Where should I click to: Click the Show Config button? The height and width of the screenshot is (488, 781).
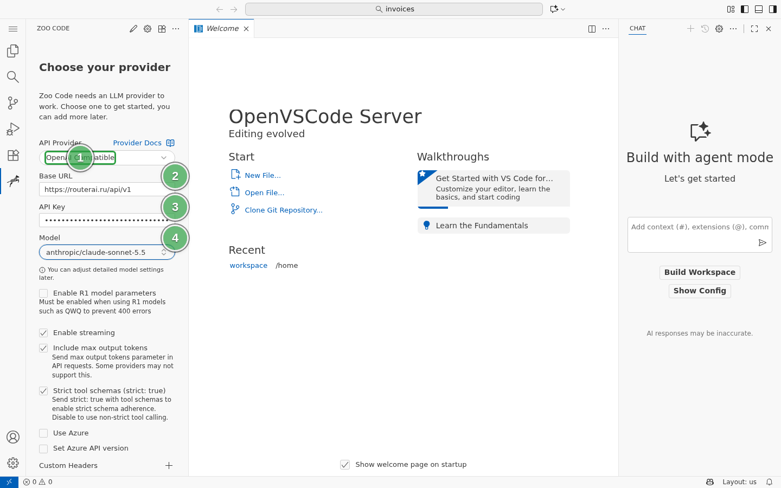tap(700, 291)
